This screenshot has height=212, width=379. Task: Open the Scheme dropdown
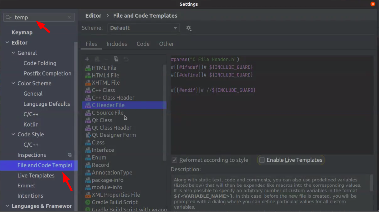[143, 28]
